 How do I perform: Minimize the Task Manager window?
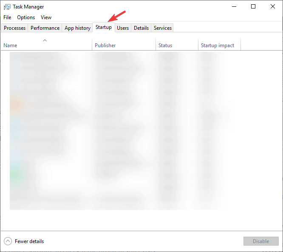[x=234, y=6]
